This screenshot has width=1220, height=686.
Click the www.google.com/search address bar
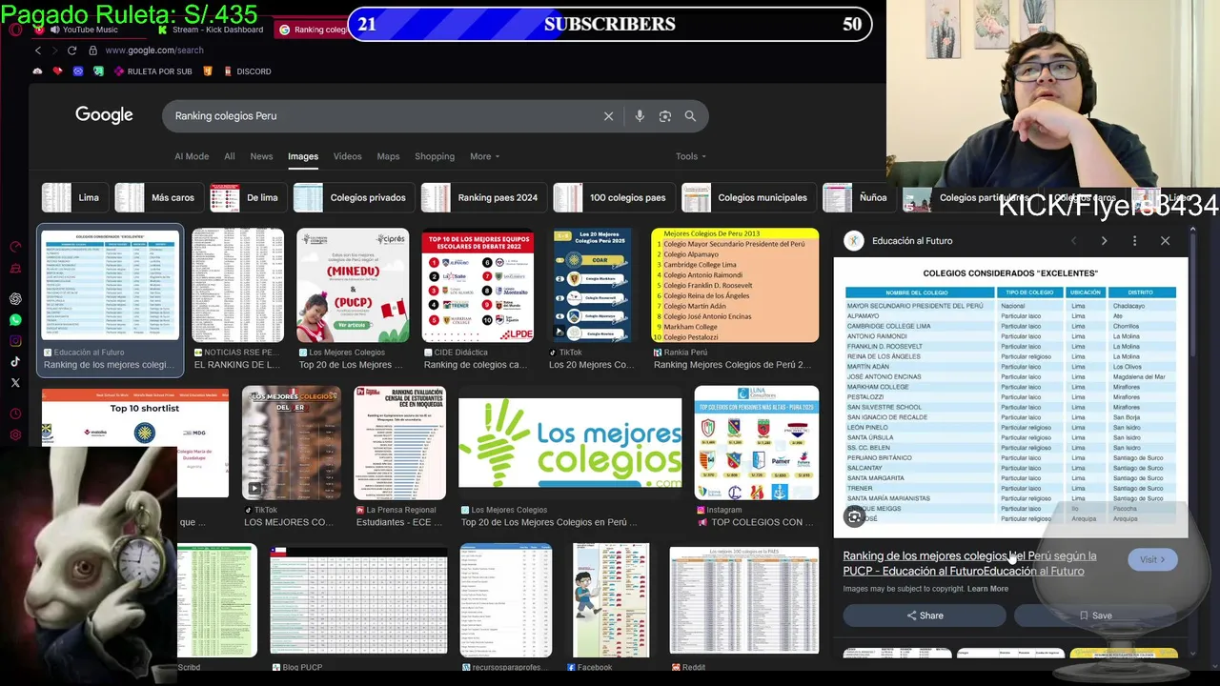[153, 50]
